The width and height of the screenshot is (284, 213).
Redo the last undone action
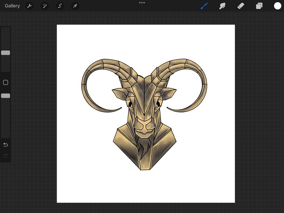pyautogui.click(x=6, y=156)
